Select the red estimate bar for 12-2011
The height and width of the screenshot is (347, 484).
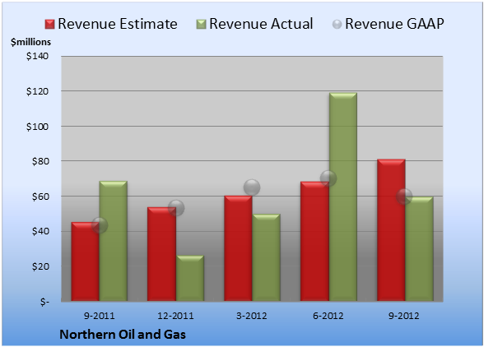point(161,254)
